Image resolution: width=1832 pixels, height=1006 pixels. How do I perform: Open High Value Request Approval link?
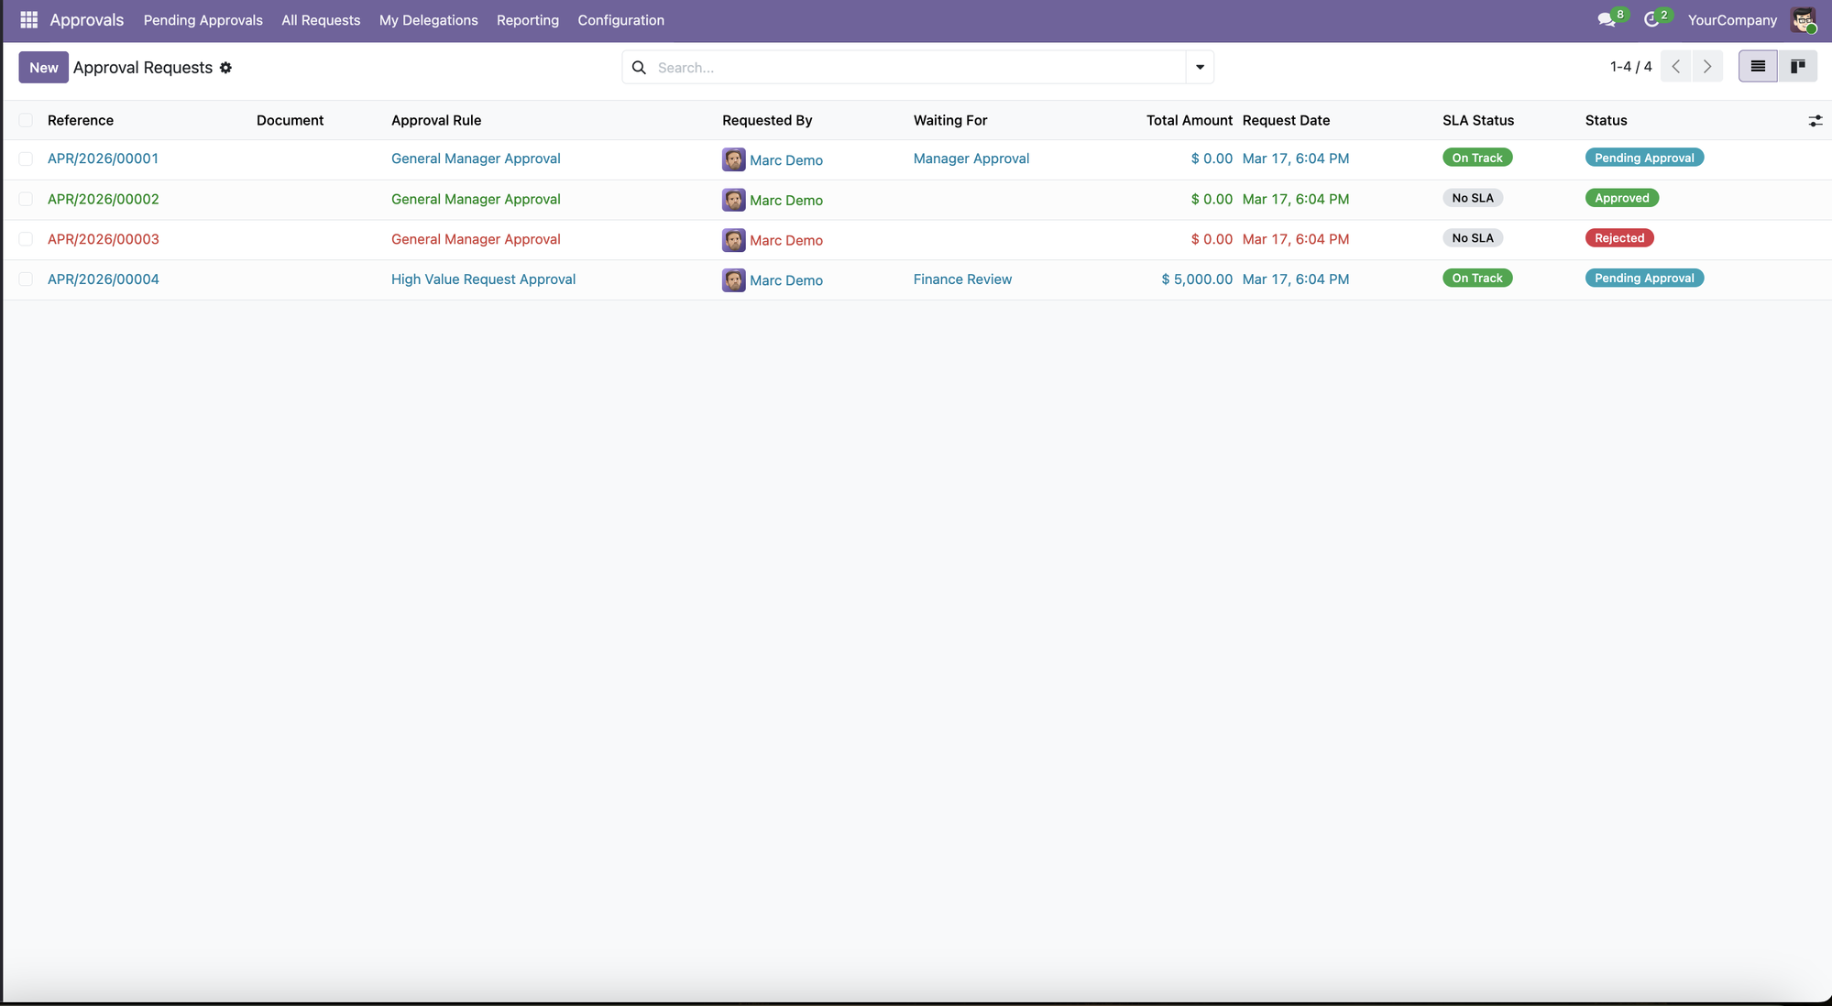[483, 279]
